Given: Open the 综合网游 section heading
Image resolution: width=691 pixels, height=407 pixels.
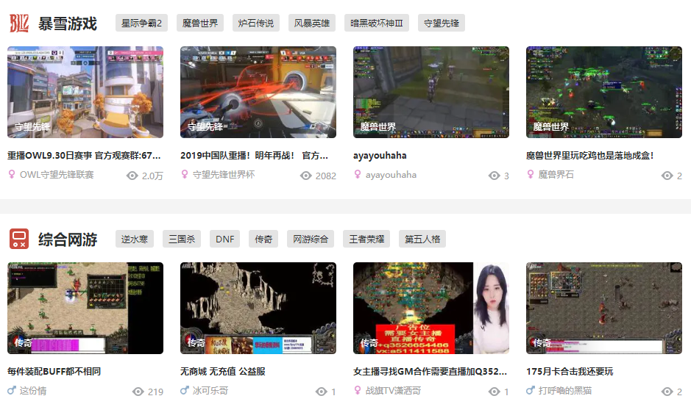Looking at the screenshot, I should [x=68, y=239].
